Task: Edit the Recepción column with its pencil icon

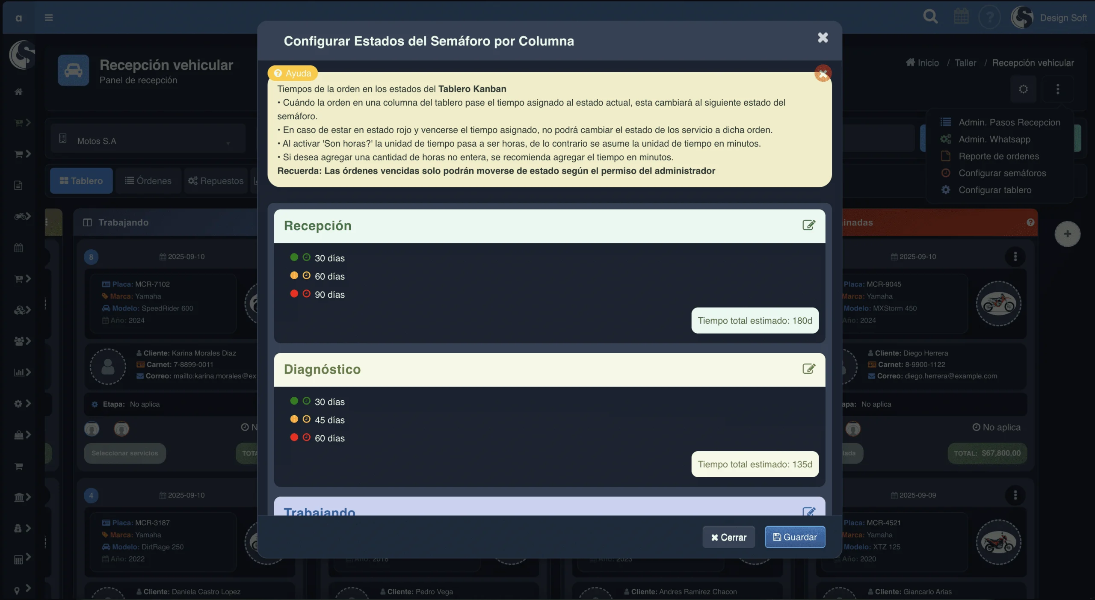Action: click(x=808, y=225)
